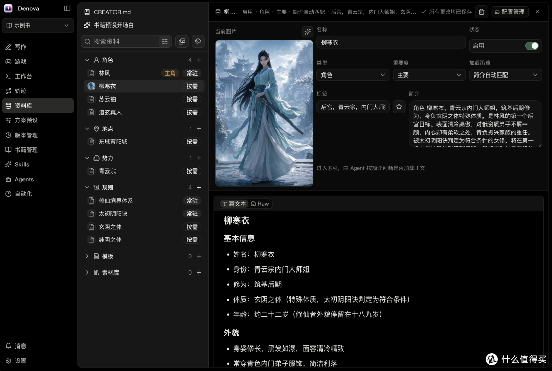This screenshot has width=552, height=371.
Task: Open 青云宗 faction entry
Action: click(144, 171)
